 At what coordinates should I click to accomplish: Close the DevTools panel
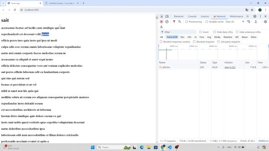(265, 16)
